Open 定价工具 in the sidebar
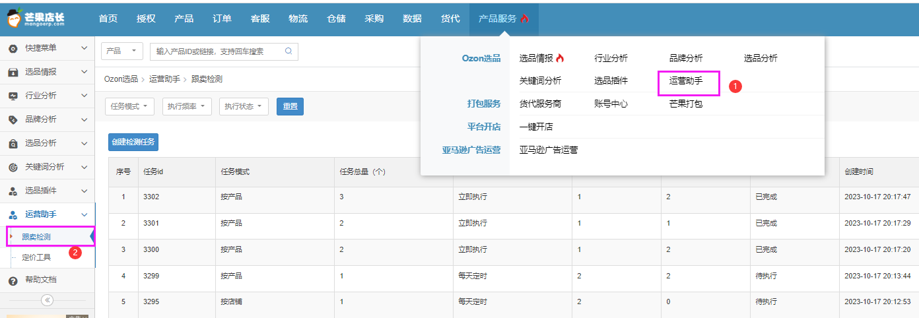Viewport: 919px width, 318px height. (36, 257)
